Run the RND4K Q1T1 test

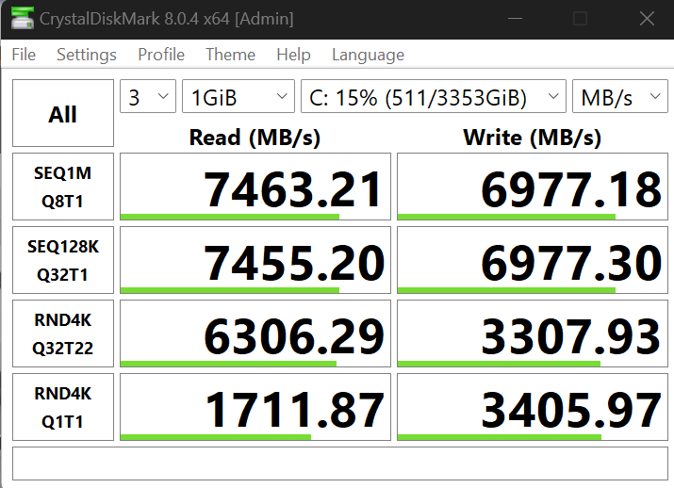pos(62,407)
